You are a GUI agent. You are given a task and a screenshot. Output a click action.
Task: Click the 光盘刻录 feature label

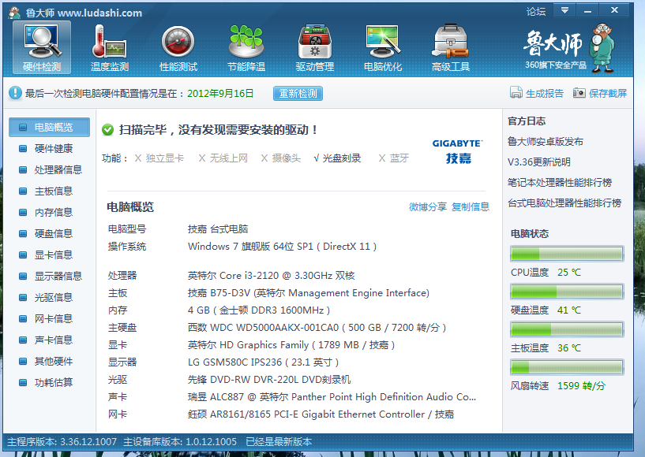[341, 158]
